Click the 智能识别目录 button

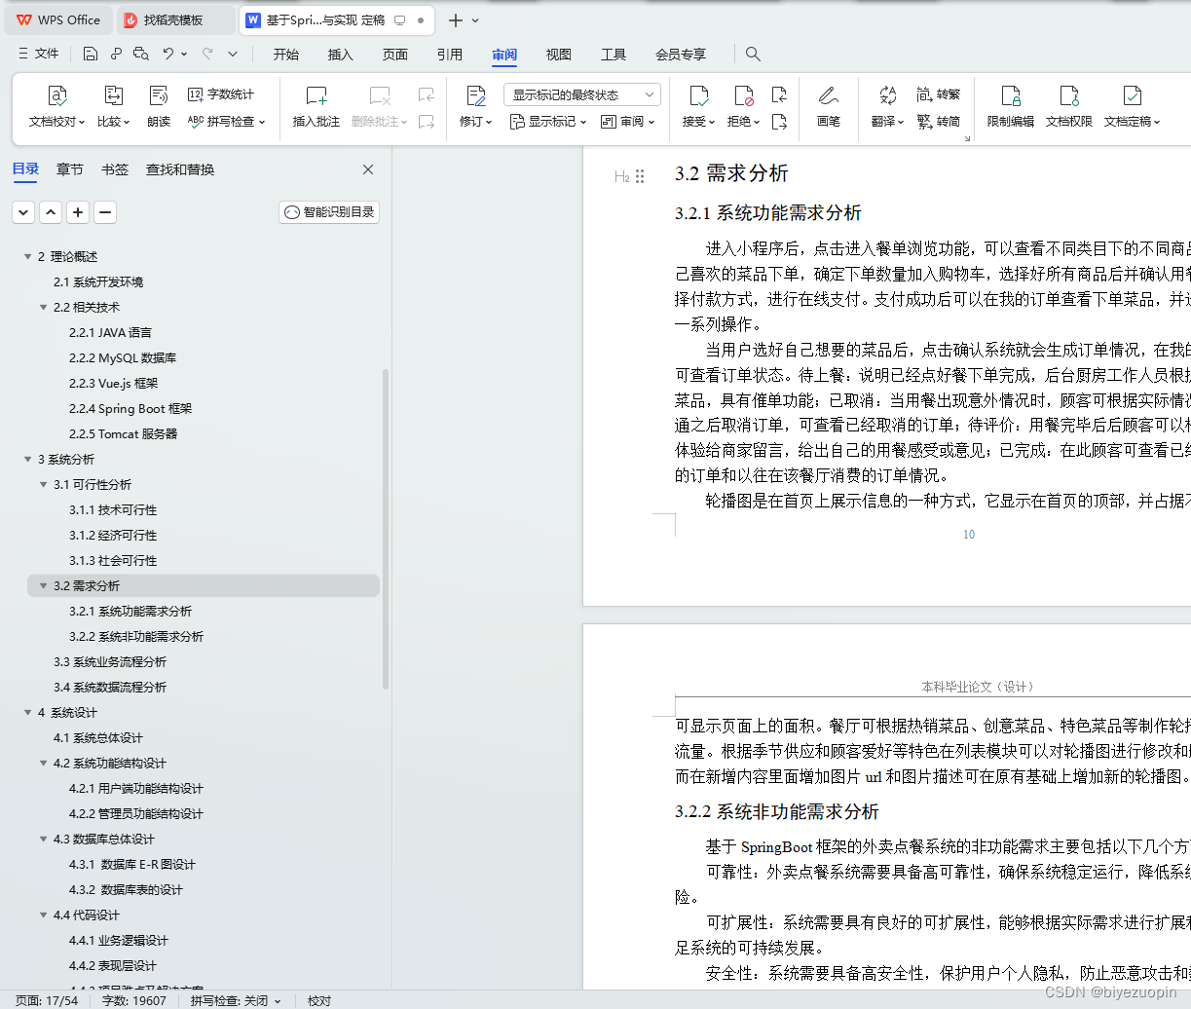[x=329, y=212]
